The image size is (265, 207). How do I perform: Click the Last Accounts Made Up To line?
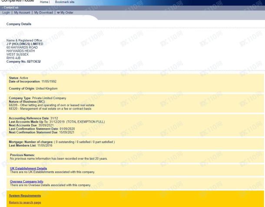(x=57, y=122)
